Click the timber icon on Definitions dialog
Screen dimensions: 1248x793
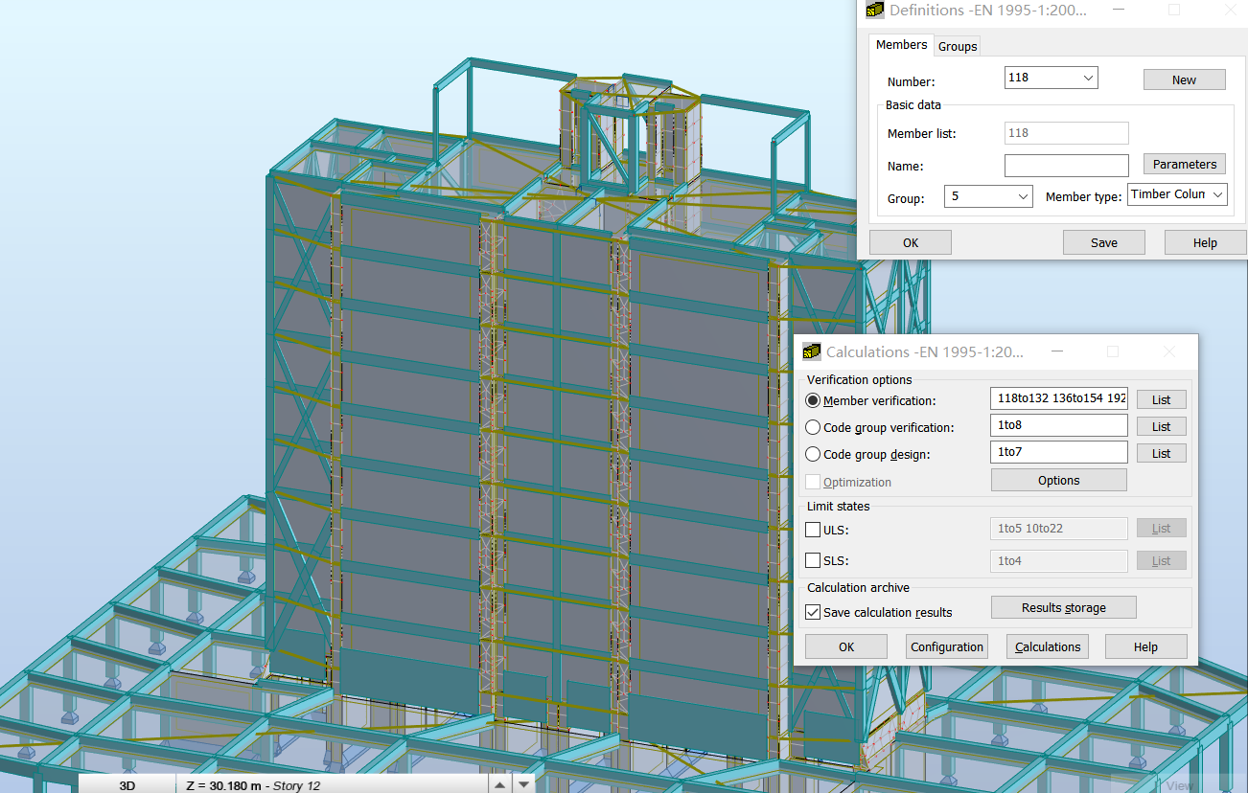coord(873,10)
